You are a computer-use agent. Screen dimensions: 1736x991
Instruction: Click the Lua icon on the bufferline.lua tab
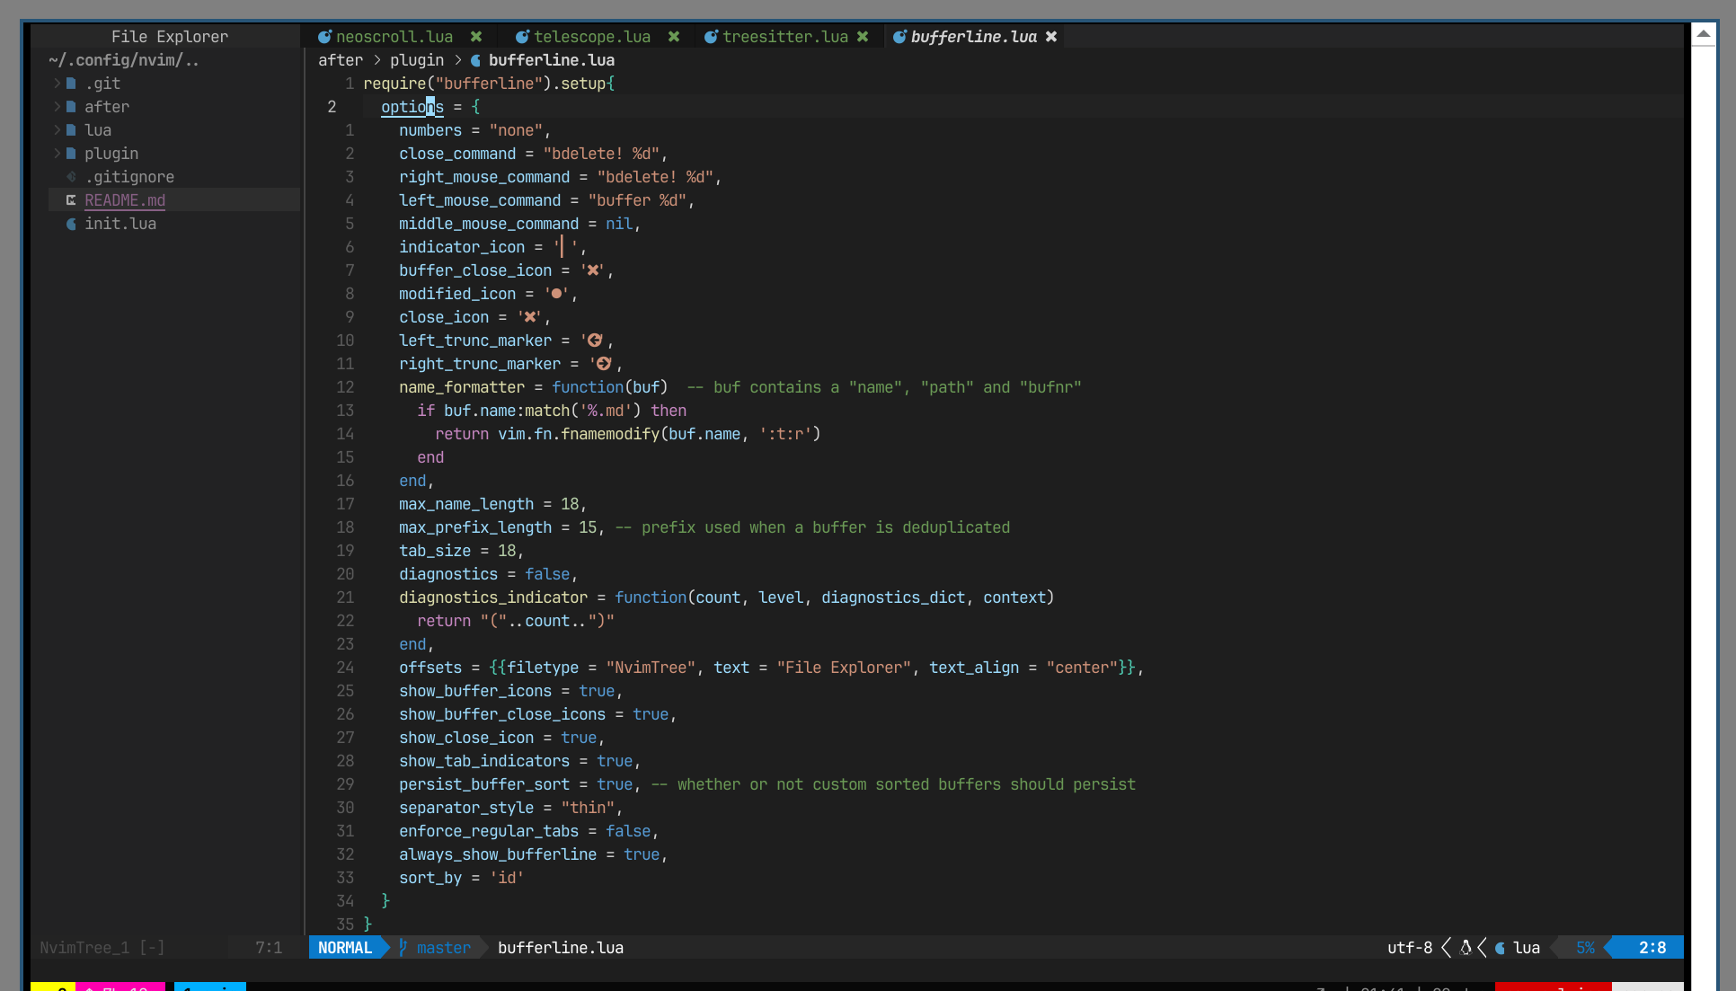point(899,37)
